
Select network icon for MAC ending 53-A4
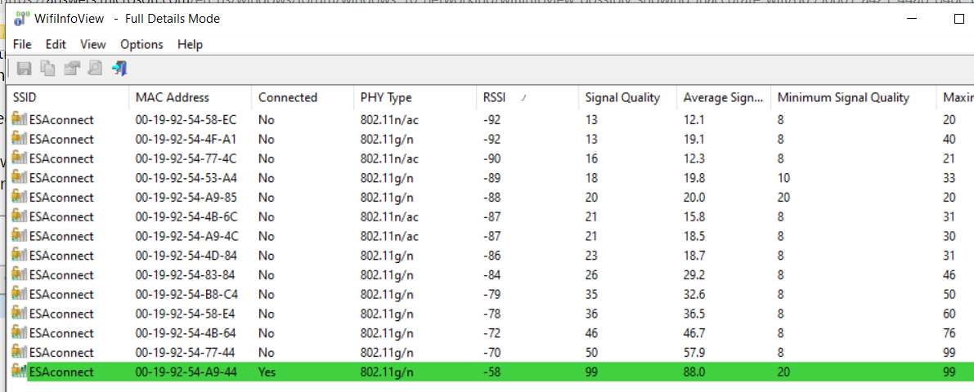(x=20, y=177)
